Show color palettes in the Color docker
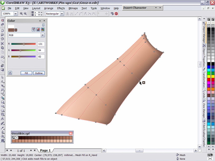This screenshot has width=215, height=161. coord(43,30)
